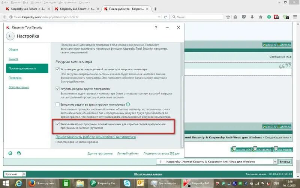Viewport: 300px width, 188px height.
Task: Click 'Лицензия: осталось 202 дня'
Action: coord(162,153)
